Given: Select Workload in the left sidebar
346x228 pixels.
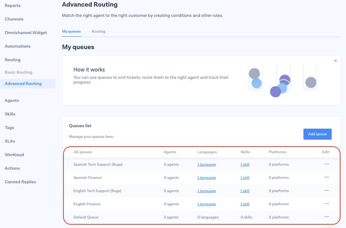Looking at the screenshot, I should click(14, 155).
